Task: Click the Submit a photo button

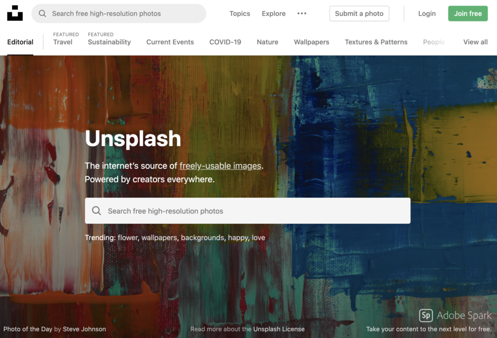Action: coord(359,14)
